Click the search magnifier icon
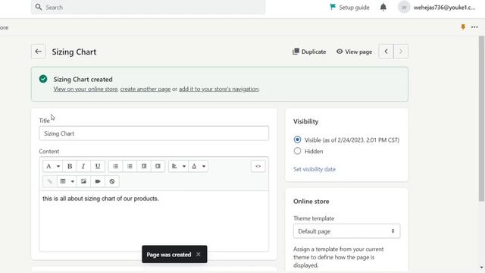 (39, 7)
